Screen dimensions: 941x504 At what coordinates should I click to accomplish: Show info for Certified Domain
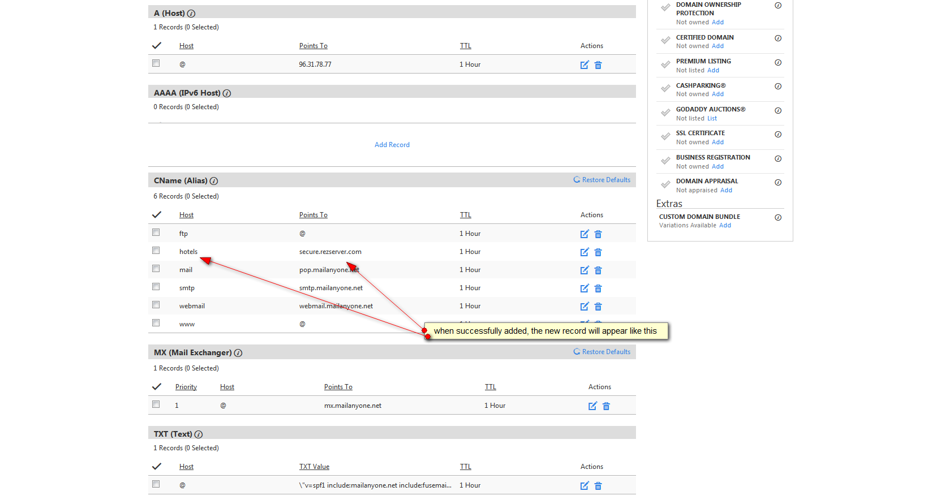click(778, 38)
